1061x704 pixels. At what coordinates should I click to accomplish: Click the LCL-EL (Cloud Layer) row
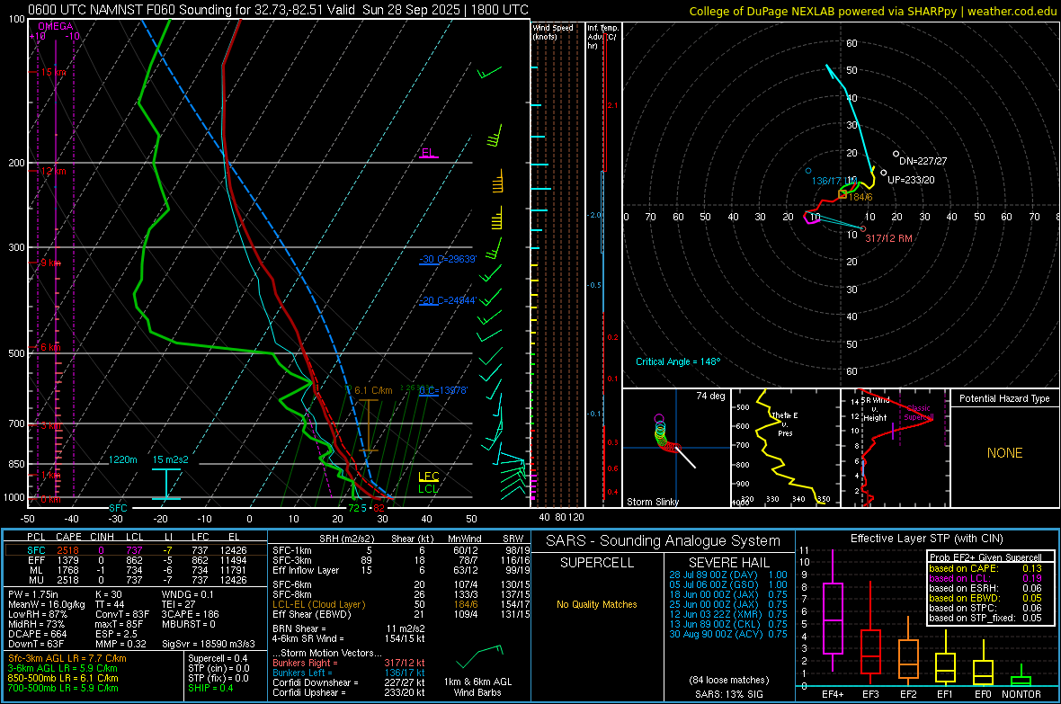[x=401, y=604]
